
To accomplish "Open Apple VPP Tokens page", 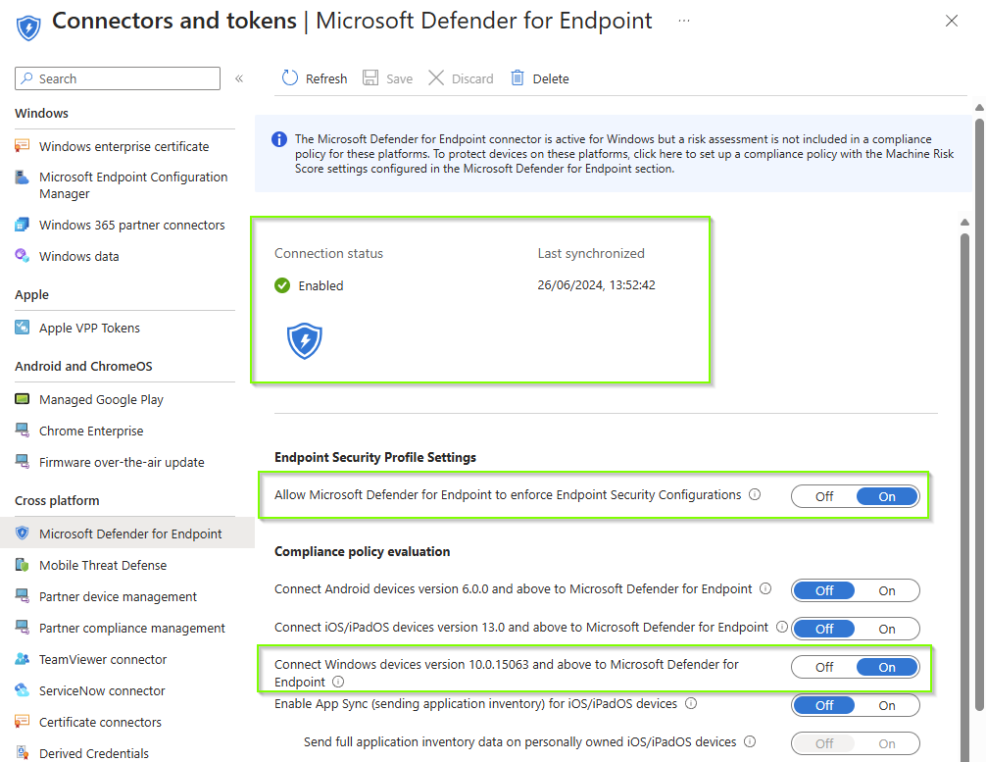I will coord(89,328).
